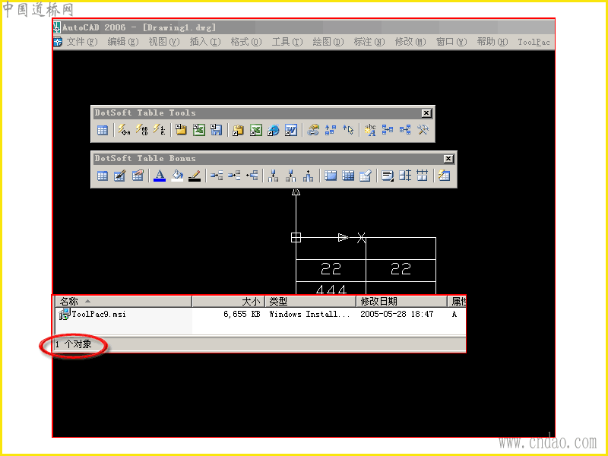Viewport: 608px width, 456px height.
Task: Open the 格式(O) menu
Action: pyautogui.click(x=245, y=42)
